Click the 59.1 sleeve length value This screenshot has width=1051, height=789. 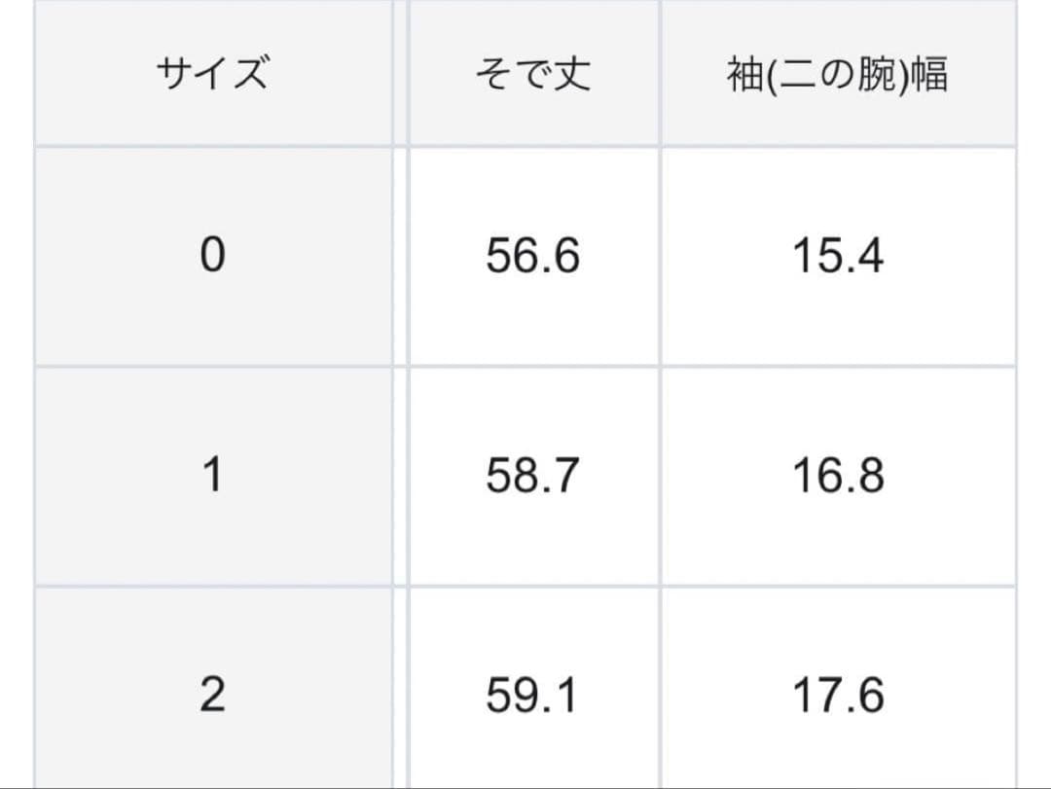click(532, 695)
